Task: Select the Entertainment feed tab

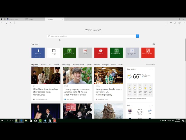Action: [78, 64]
